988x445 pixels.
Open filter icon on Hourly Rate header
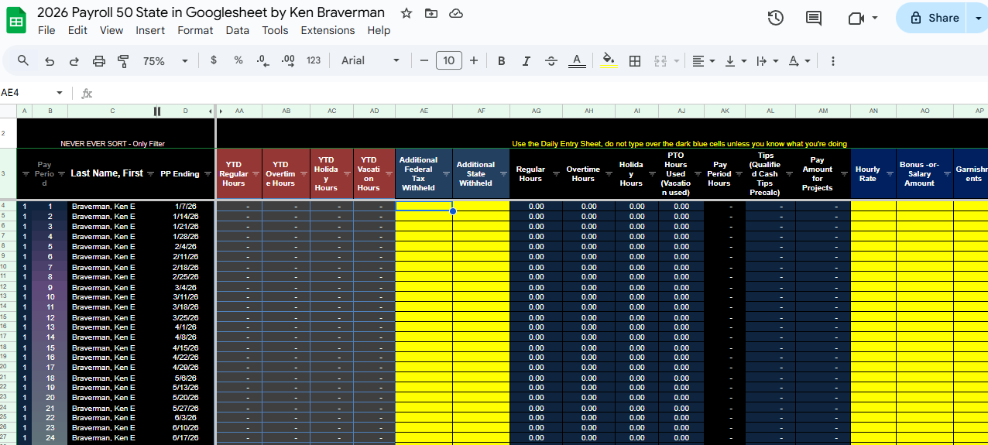(x=890, y=174)
